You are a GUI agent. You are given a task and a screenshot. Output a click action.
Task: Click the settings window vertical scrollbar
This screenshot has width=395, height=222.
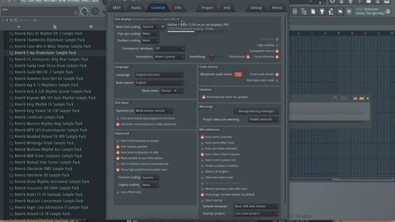point(285,109)
